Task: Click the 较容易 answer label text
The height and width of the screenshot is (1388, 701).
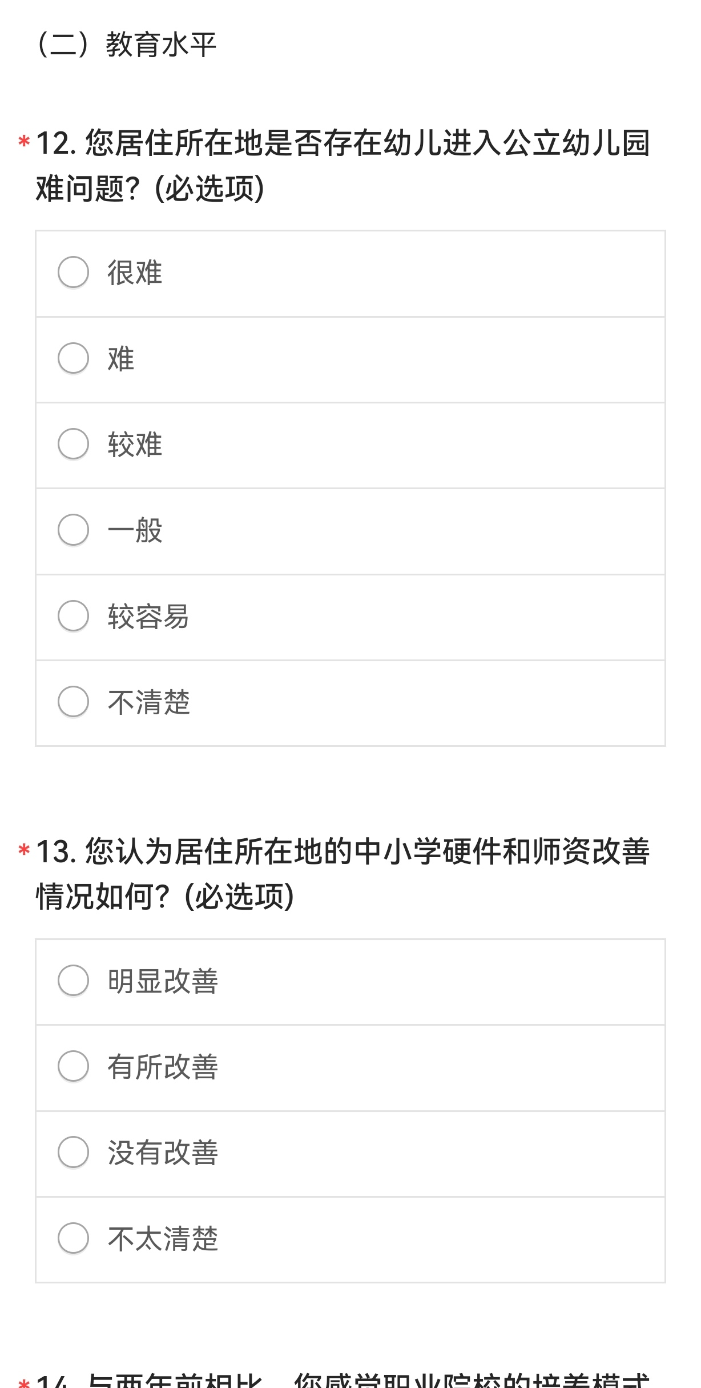Action: pyautogui.click(x=148, y=617)
